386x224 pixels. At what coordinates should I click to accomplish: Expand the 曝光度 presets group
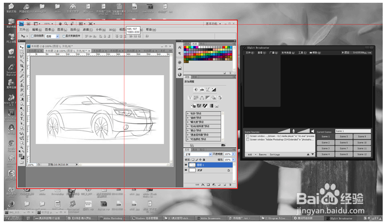pos(188,122)
